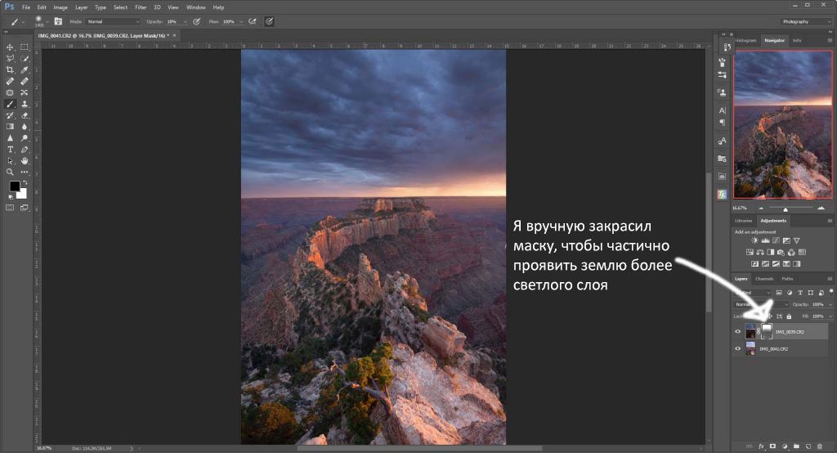Image resolution: width=837 pixels, height=453 pixels.
Task: Activate the Eraser tool
Action: pos(25,116)
